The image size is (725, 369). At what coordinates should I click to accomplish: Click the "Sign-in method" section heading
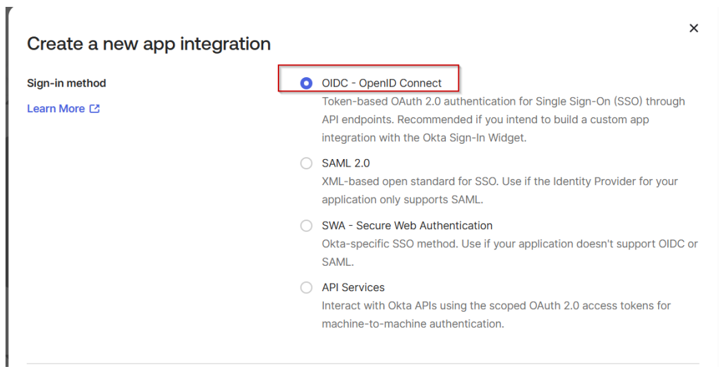tap(66, 83)
